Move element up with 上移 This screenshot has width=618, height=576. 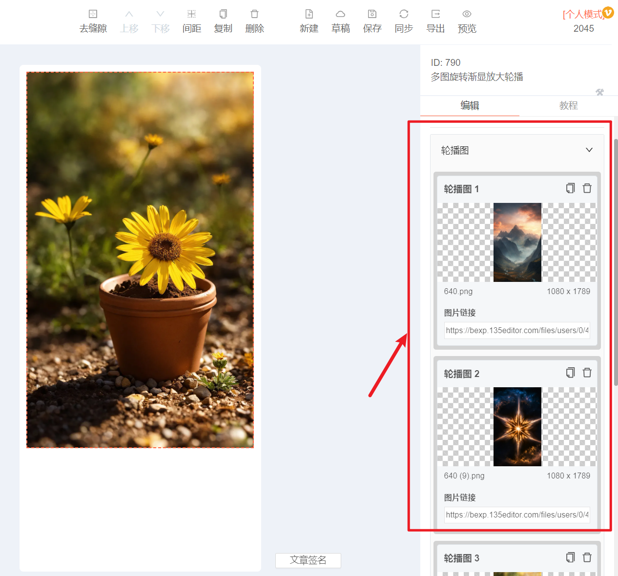pos(129,21)
